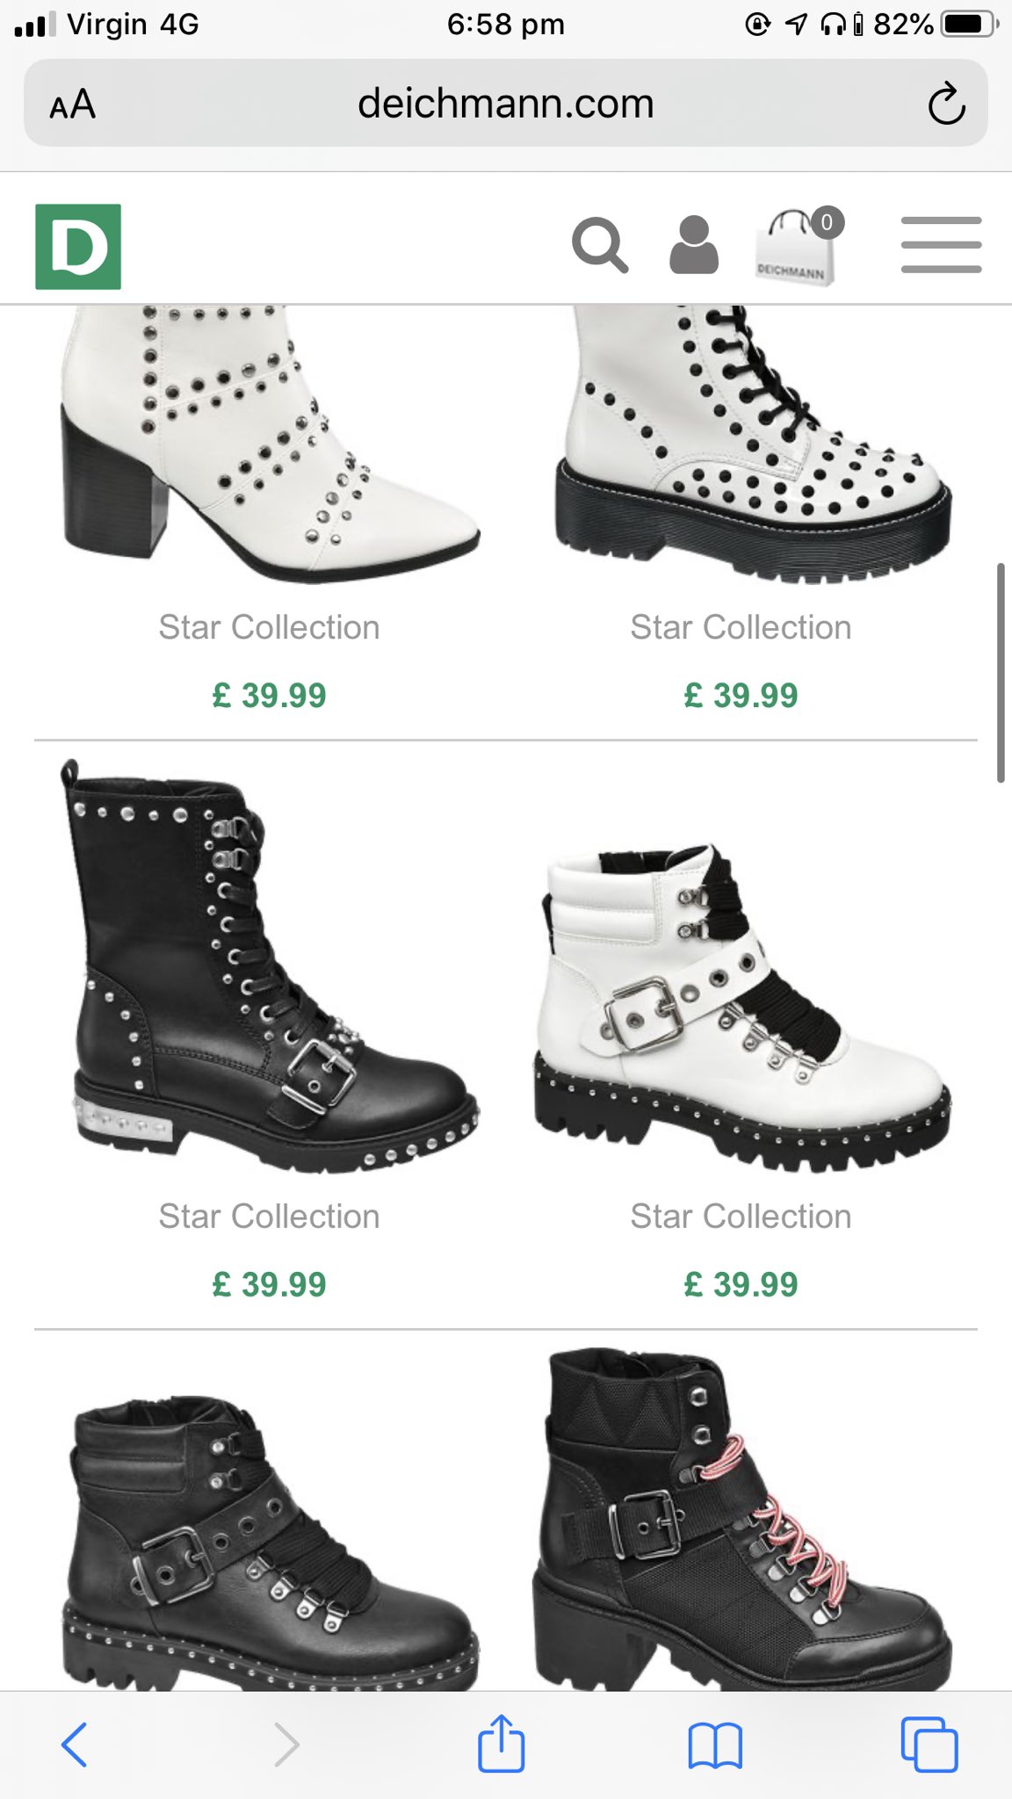1012x1799 pixels.
Task: Click Star Collection under white heeled boot
Action: 269,627
